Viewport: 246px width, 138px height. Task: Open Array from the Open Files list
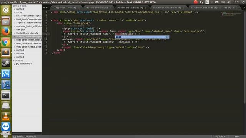19,13
